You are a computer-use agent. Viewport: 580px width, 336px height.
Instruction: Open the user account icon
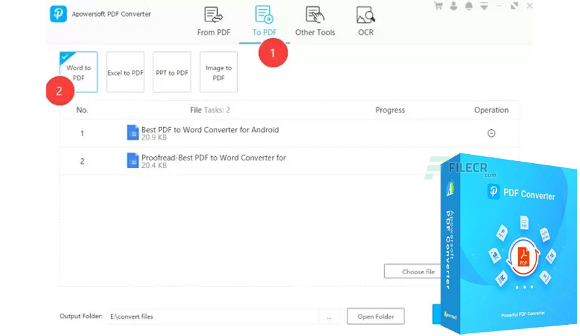point(454,6)
